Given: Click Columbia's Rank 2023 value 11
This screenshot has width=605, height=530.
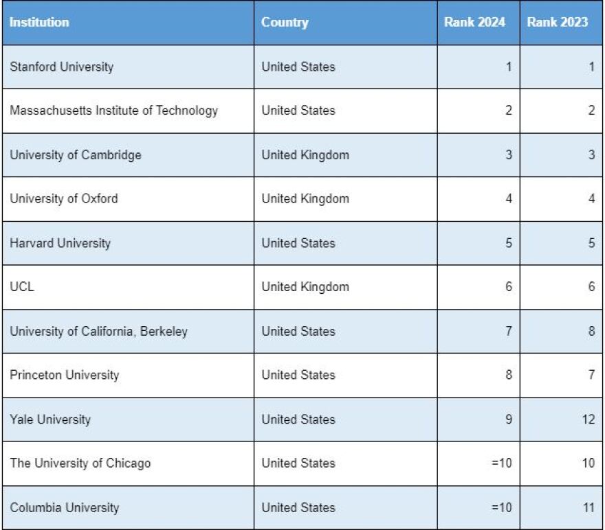Looking at the screenshot, I should (588, 507).
